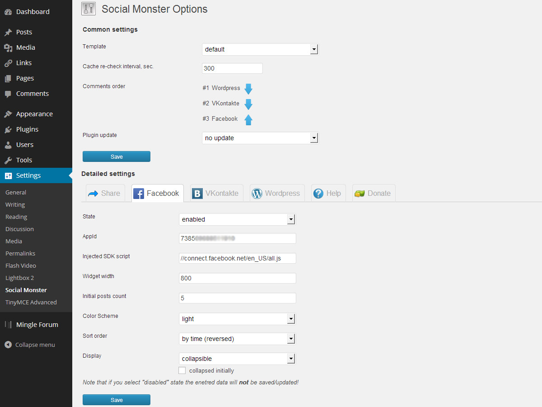Click the Injected SDK script field
The width and height of the screenshot is (542, 407).
click(x=237, y=258)
